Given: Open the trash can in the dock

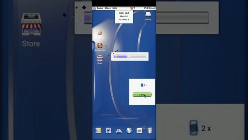Looking at the screenshot, I should pos(150,131).
